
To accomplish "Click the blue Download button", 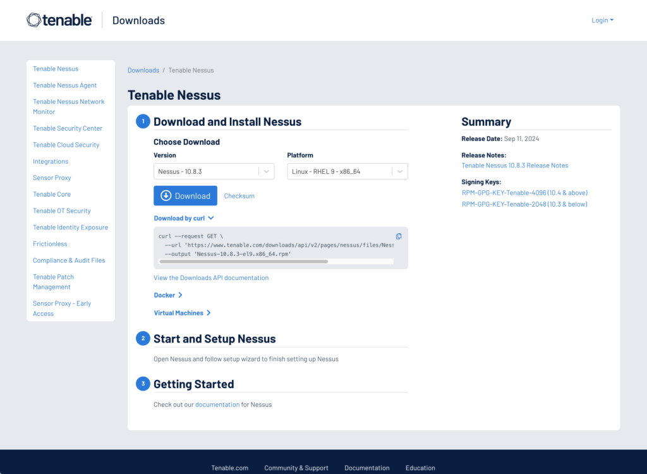I will [185, 196].
